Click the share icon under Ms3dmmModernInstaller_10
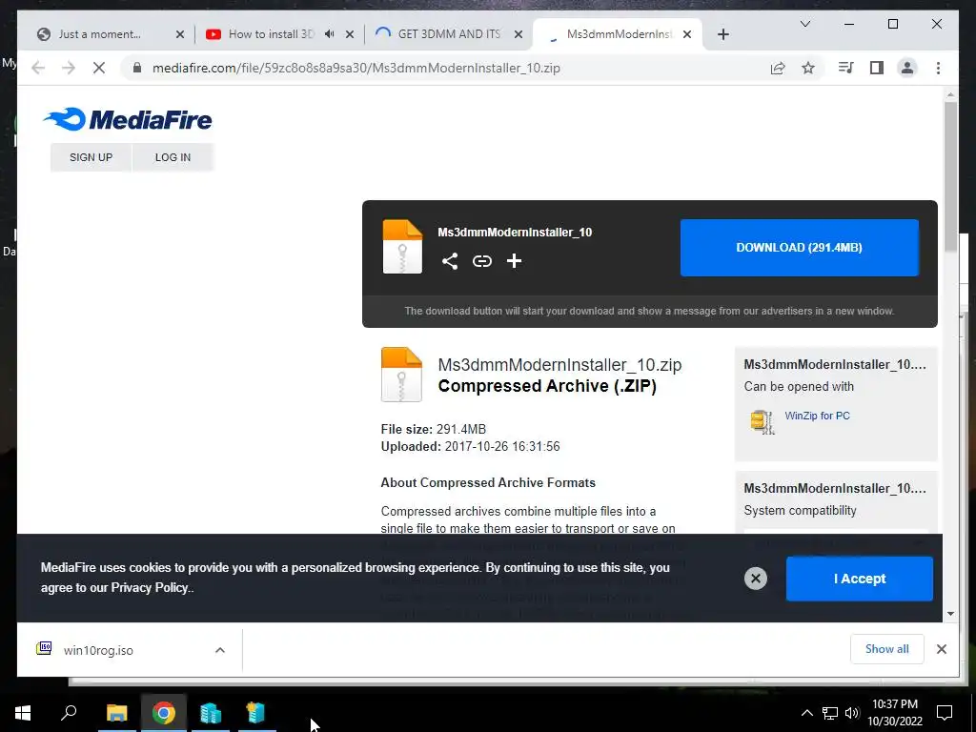976x732 pixels. click(x=450, y=261)
